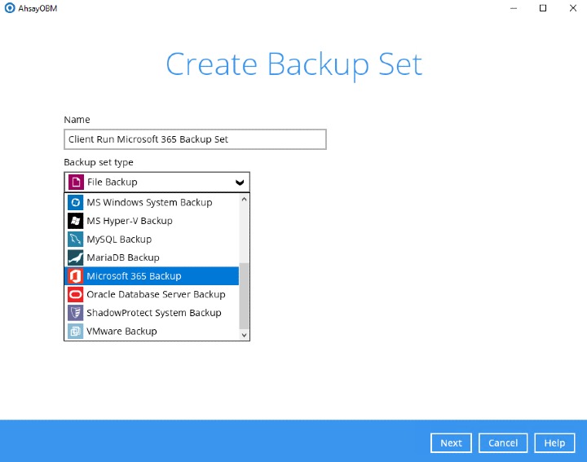Click the MS Windows System Backup icon

[75, 202]
